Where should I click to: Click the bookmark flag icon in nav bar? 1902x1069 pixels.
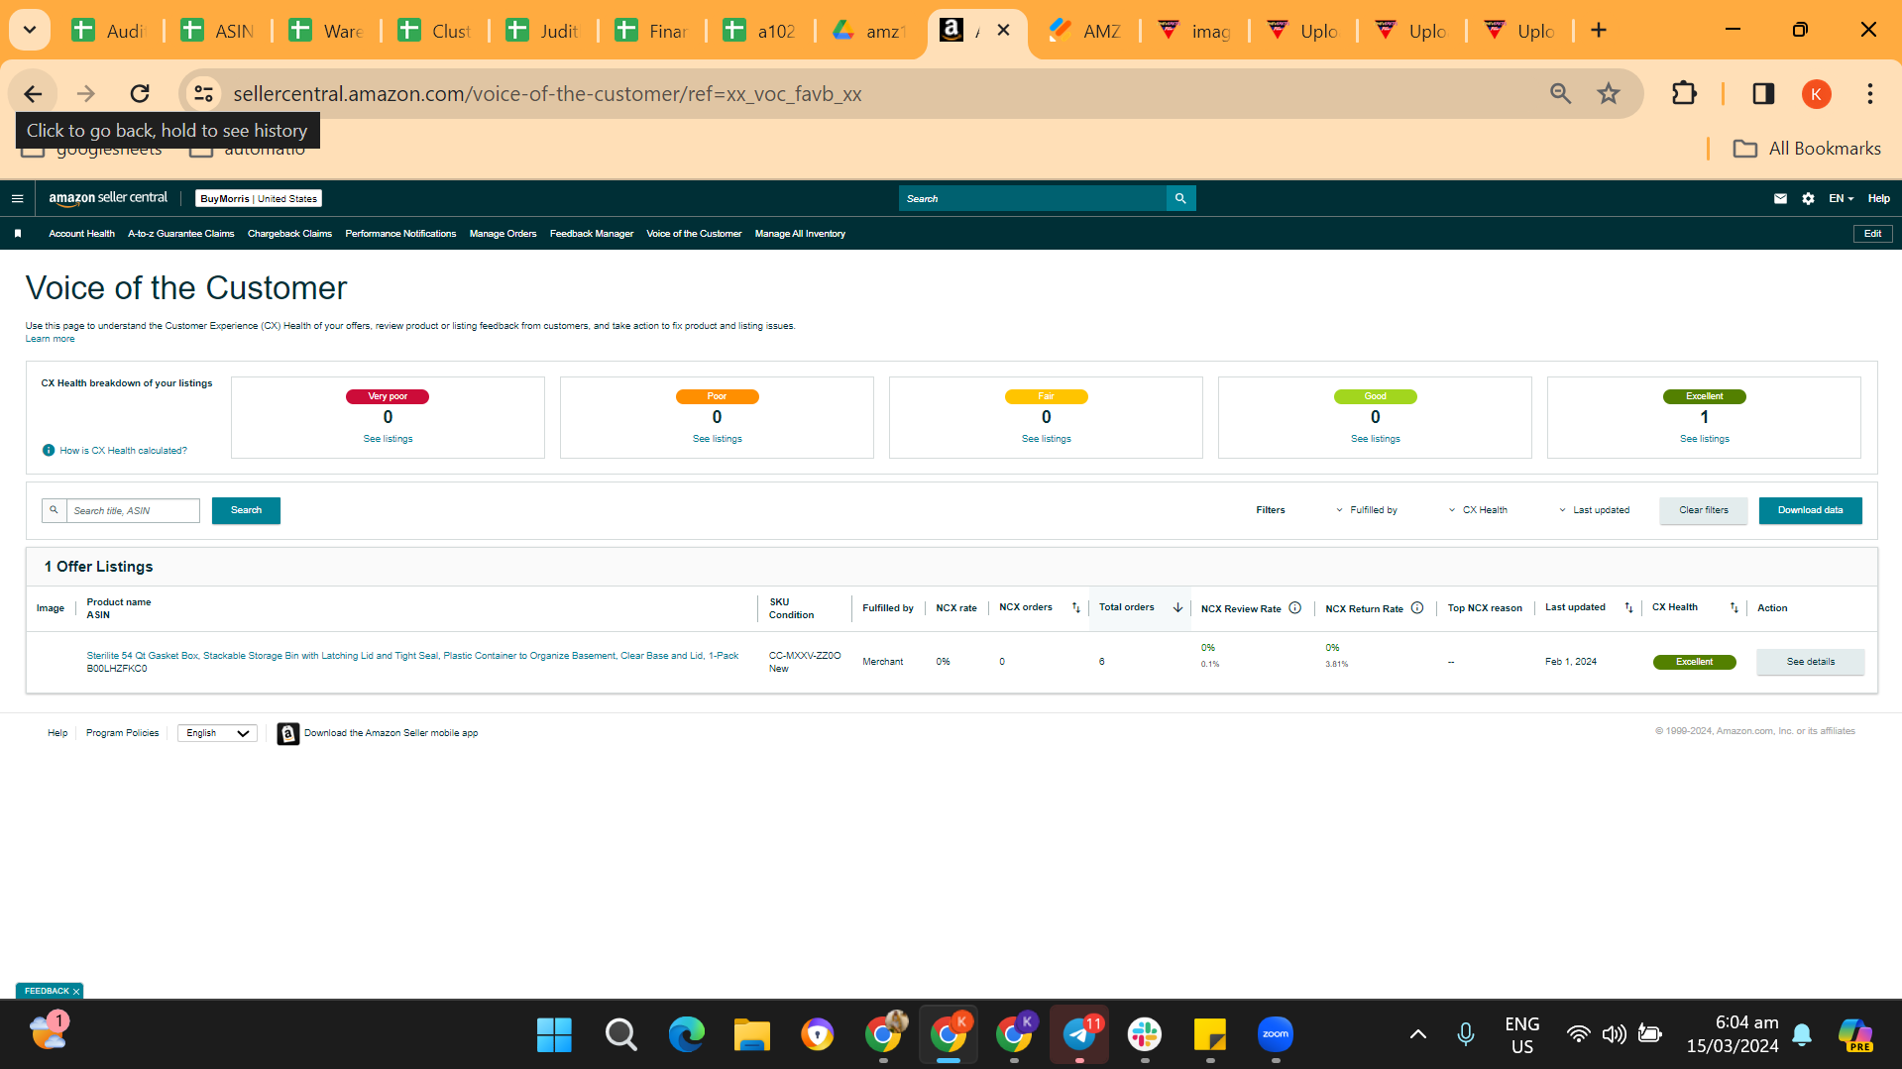pos(18,234)
